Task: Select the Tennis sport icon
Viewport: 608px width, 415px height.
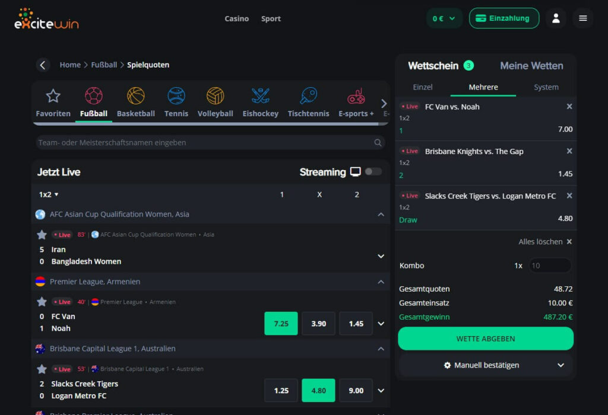Action: 176,103
